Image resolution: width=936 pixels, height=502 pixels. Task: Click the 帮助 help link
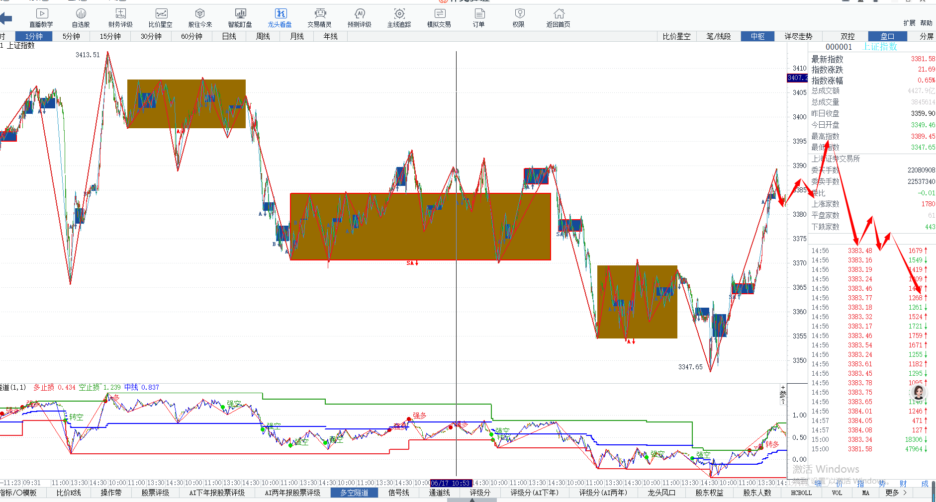[x=926, y=23]
